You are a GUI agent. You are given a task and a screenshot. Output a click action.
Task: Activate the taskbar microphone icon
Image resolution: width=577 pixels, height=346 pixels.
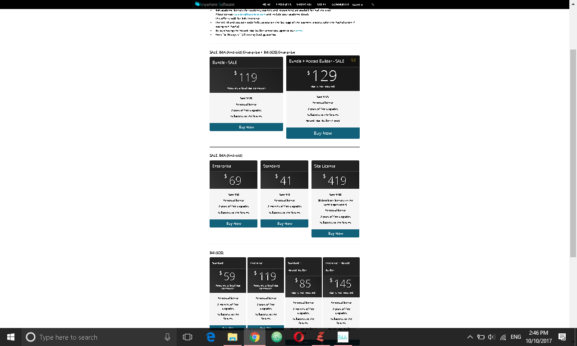(x=167, y=337)
